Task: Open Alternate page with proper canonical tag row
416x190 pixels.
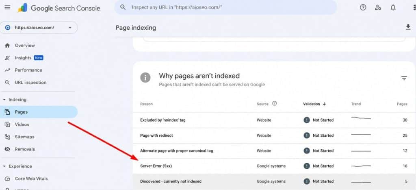Action: pyautogui.click(x=274, y=151)
